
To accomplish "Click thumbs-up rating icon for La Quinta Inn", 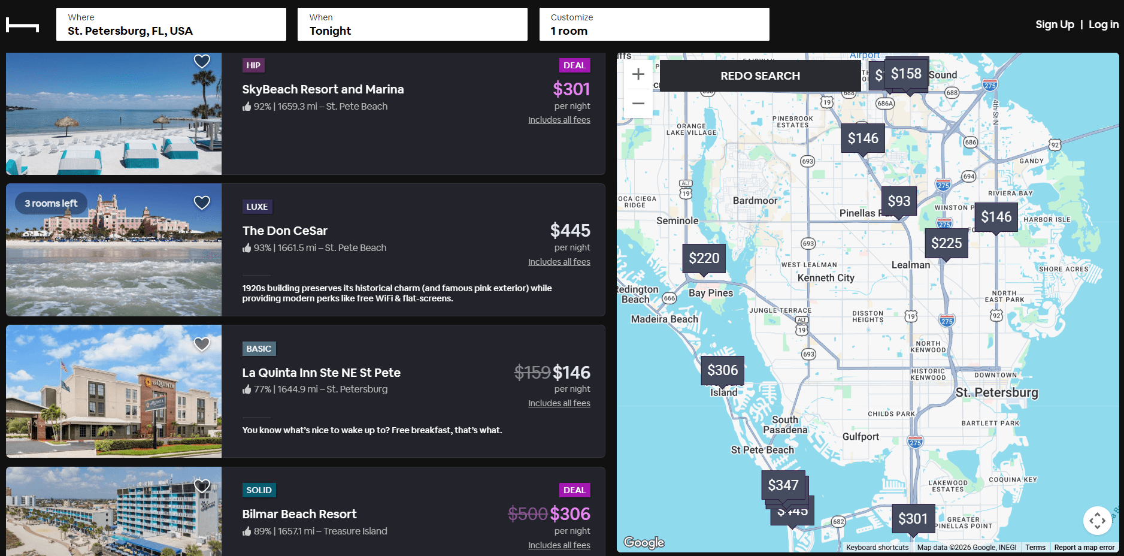I will point(247,389).
